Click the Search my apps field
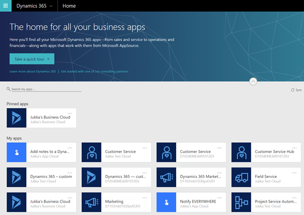Image resolution: width=304 pixels, height=215 pixels. [x=46, y=89]
